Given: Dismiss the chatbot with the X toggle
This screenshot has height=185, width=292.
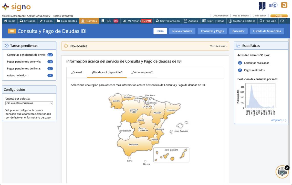Looking at the screenshot, I should [287, 167].
